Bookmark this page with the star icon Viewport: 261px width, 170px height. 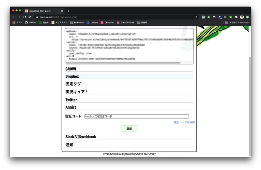point(196,17)
